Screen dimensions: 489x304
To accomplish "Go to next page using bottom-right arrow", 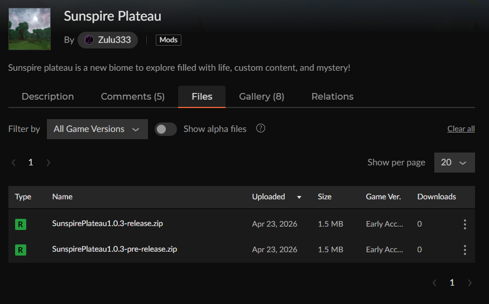I will (x=470, y=282).
